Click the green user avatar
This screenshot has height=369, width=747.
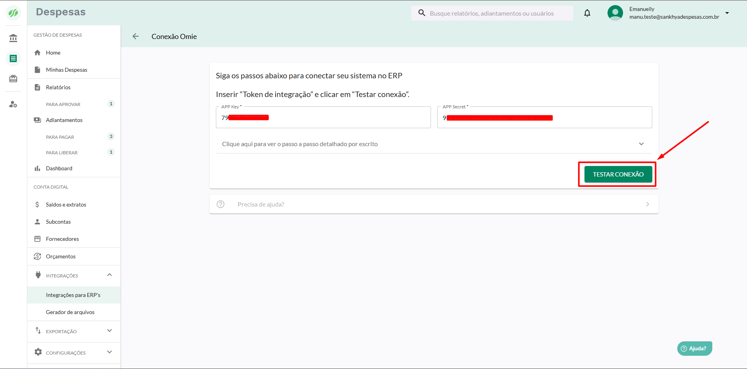coord(615,13)
